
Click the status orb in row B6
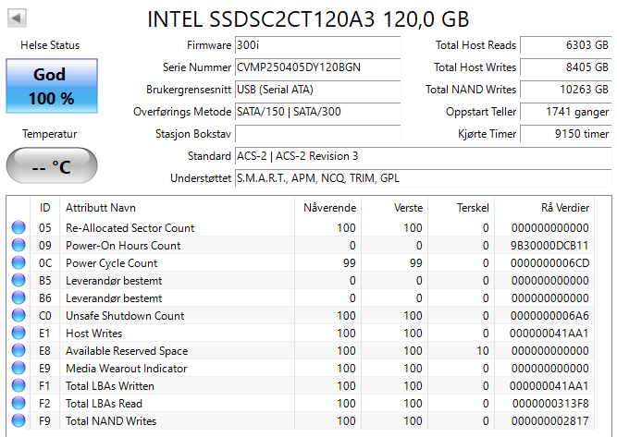point(19,297)
